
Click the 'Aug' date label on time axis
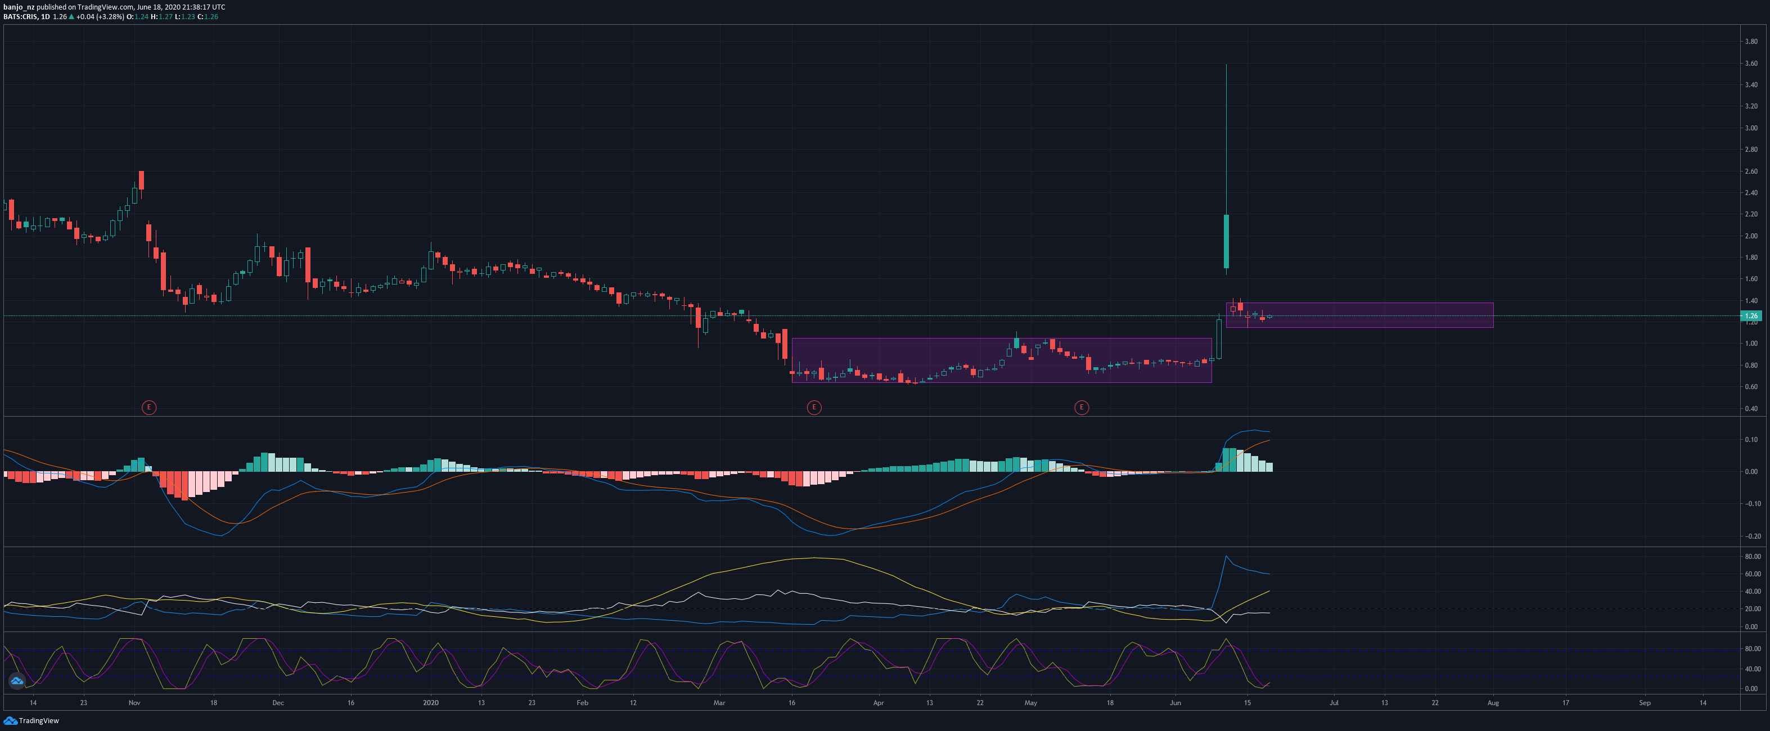tap(1493, 703)
